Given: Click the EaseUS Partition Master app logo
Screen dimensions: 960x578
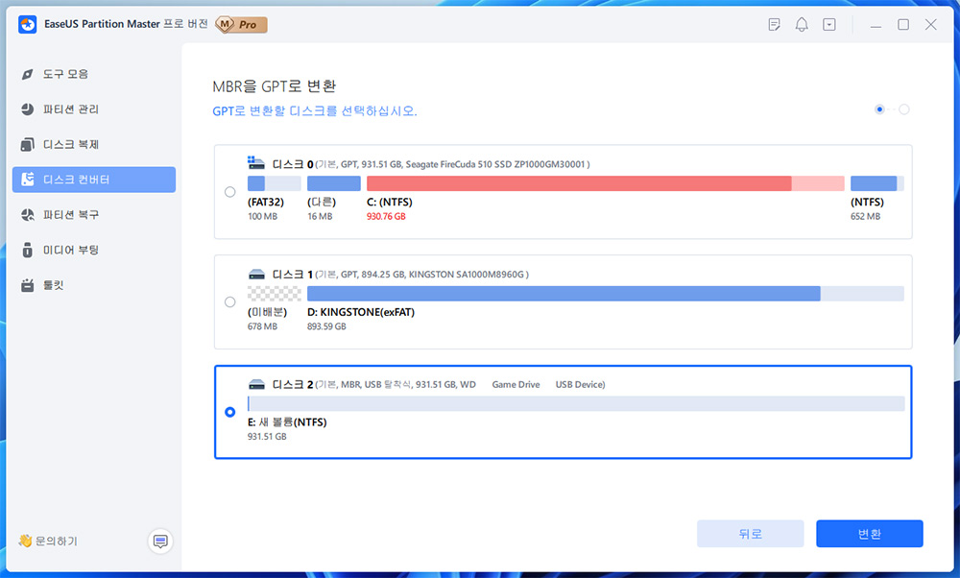Looking at the screenshot, I should pos(28,25).
